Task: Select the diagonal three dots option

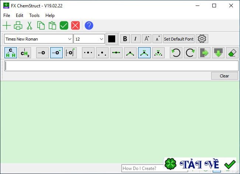Action: [102, 53]
